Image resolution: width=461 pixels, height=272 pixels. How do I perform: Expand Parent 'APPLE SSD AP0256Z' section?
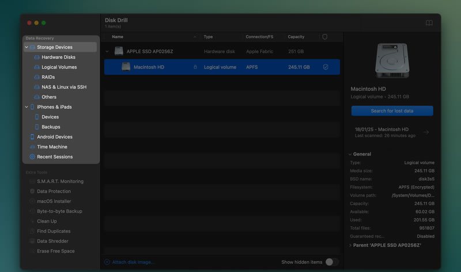click(350, 246)
